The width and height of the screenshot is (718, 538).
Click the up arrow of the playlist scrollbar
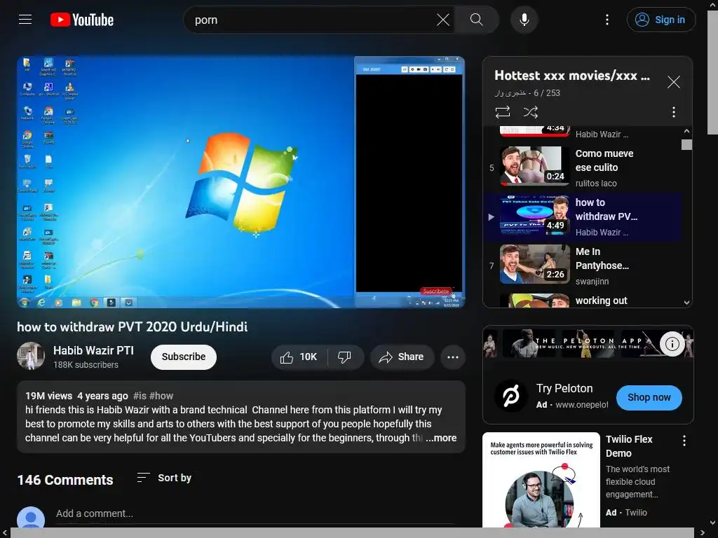[686, 131]
